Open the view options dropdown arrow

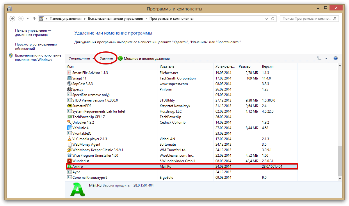click(x=326, y=58)
